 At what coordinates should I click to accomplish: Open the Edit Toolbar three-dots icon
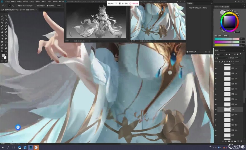pyautogui.click(x=6, y=51)
